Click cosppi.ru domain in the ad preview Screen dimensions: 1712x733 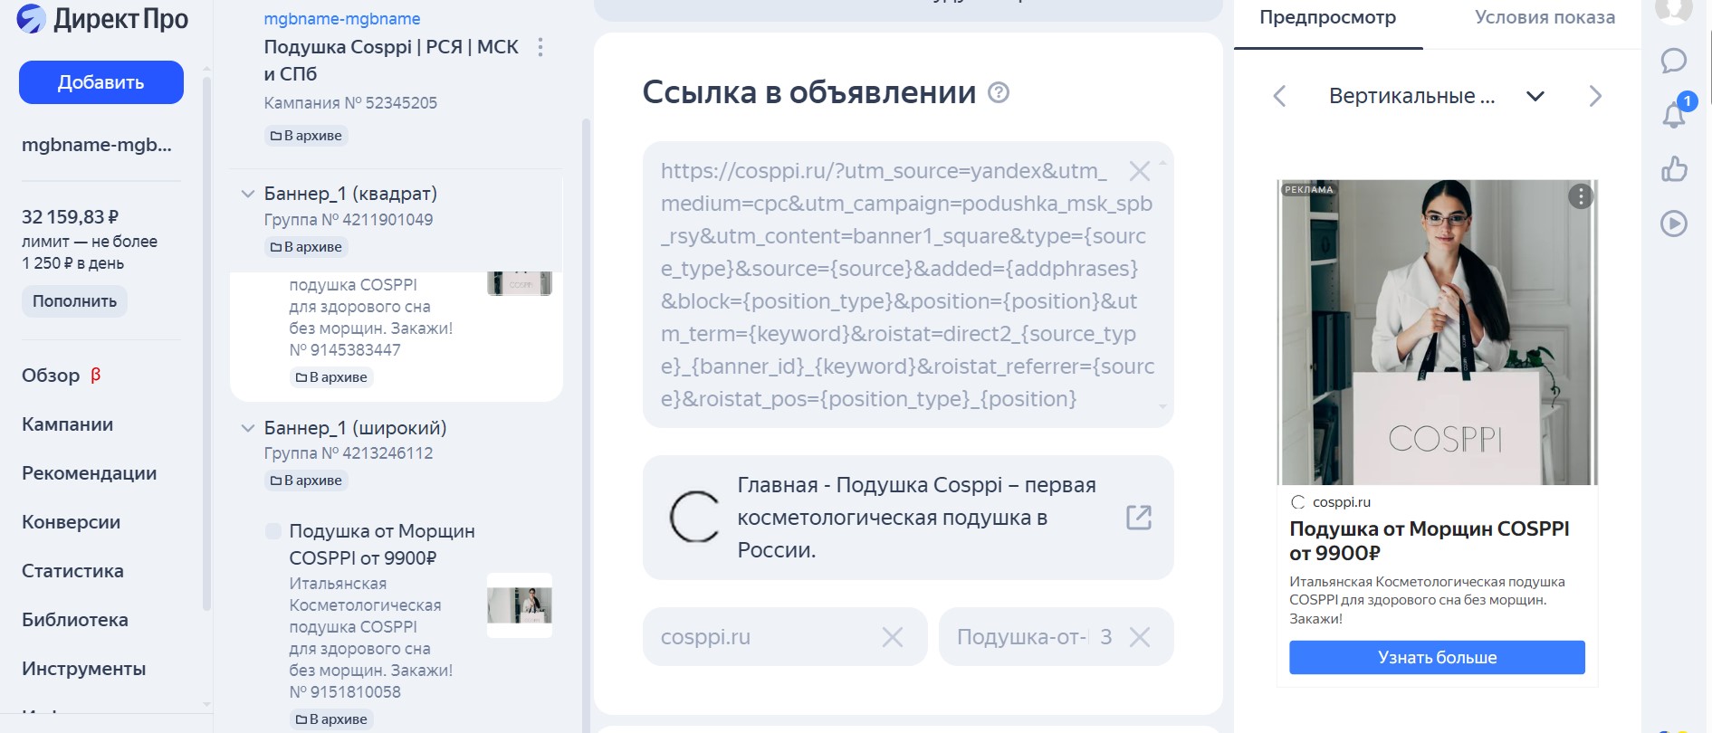[x=1342, y=502]
